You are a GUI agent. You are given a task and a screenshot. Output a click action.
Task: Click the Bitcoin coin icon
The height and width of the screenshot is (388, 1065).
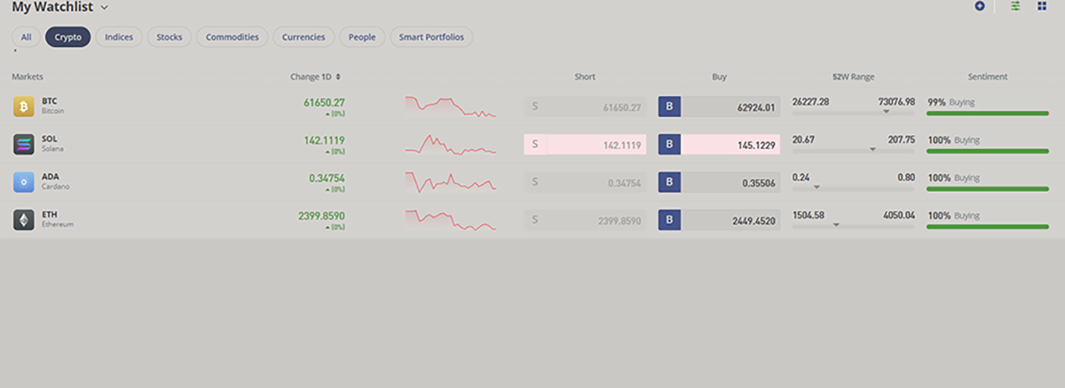coord(23,107)
